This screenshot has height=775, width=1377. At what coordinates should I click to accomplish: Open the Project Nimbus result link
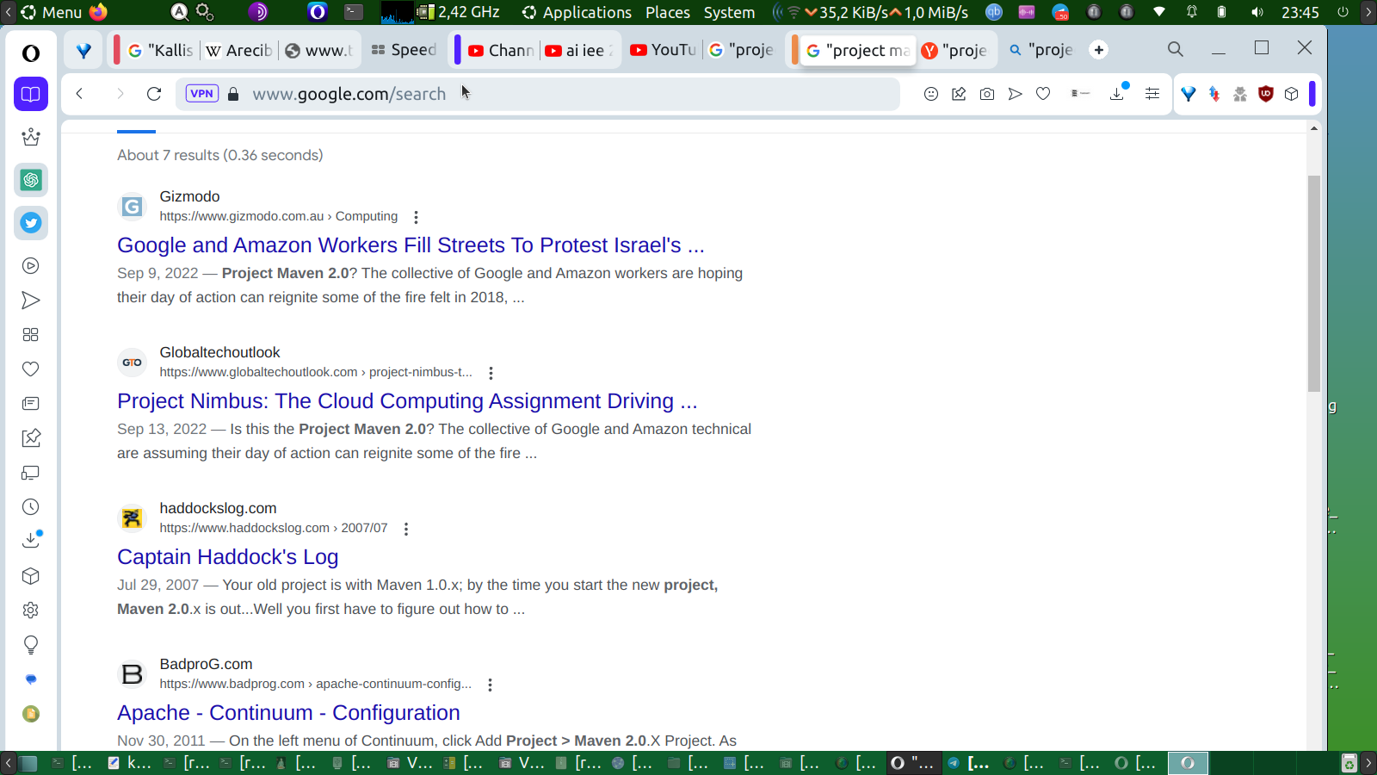click(x=407, y=401)
